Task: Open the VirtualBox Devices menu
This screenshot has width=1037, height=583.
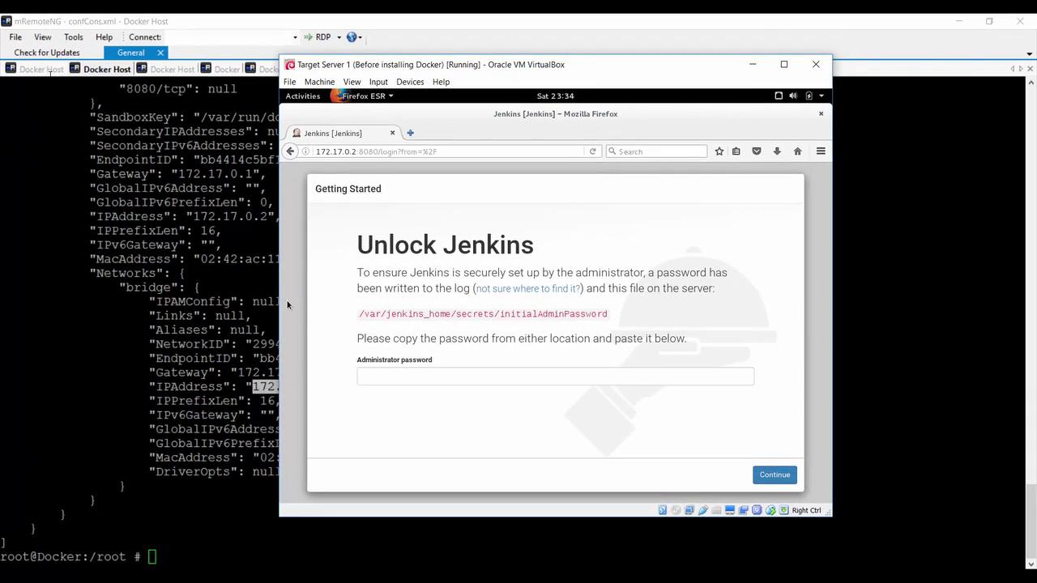Action: pyautogui.click(x=410, y=82)
